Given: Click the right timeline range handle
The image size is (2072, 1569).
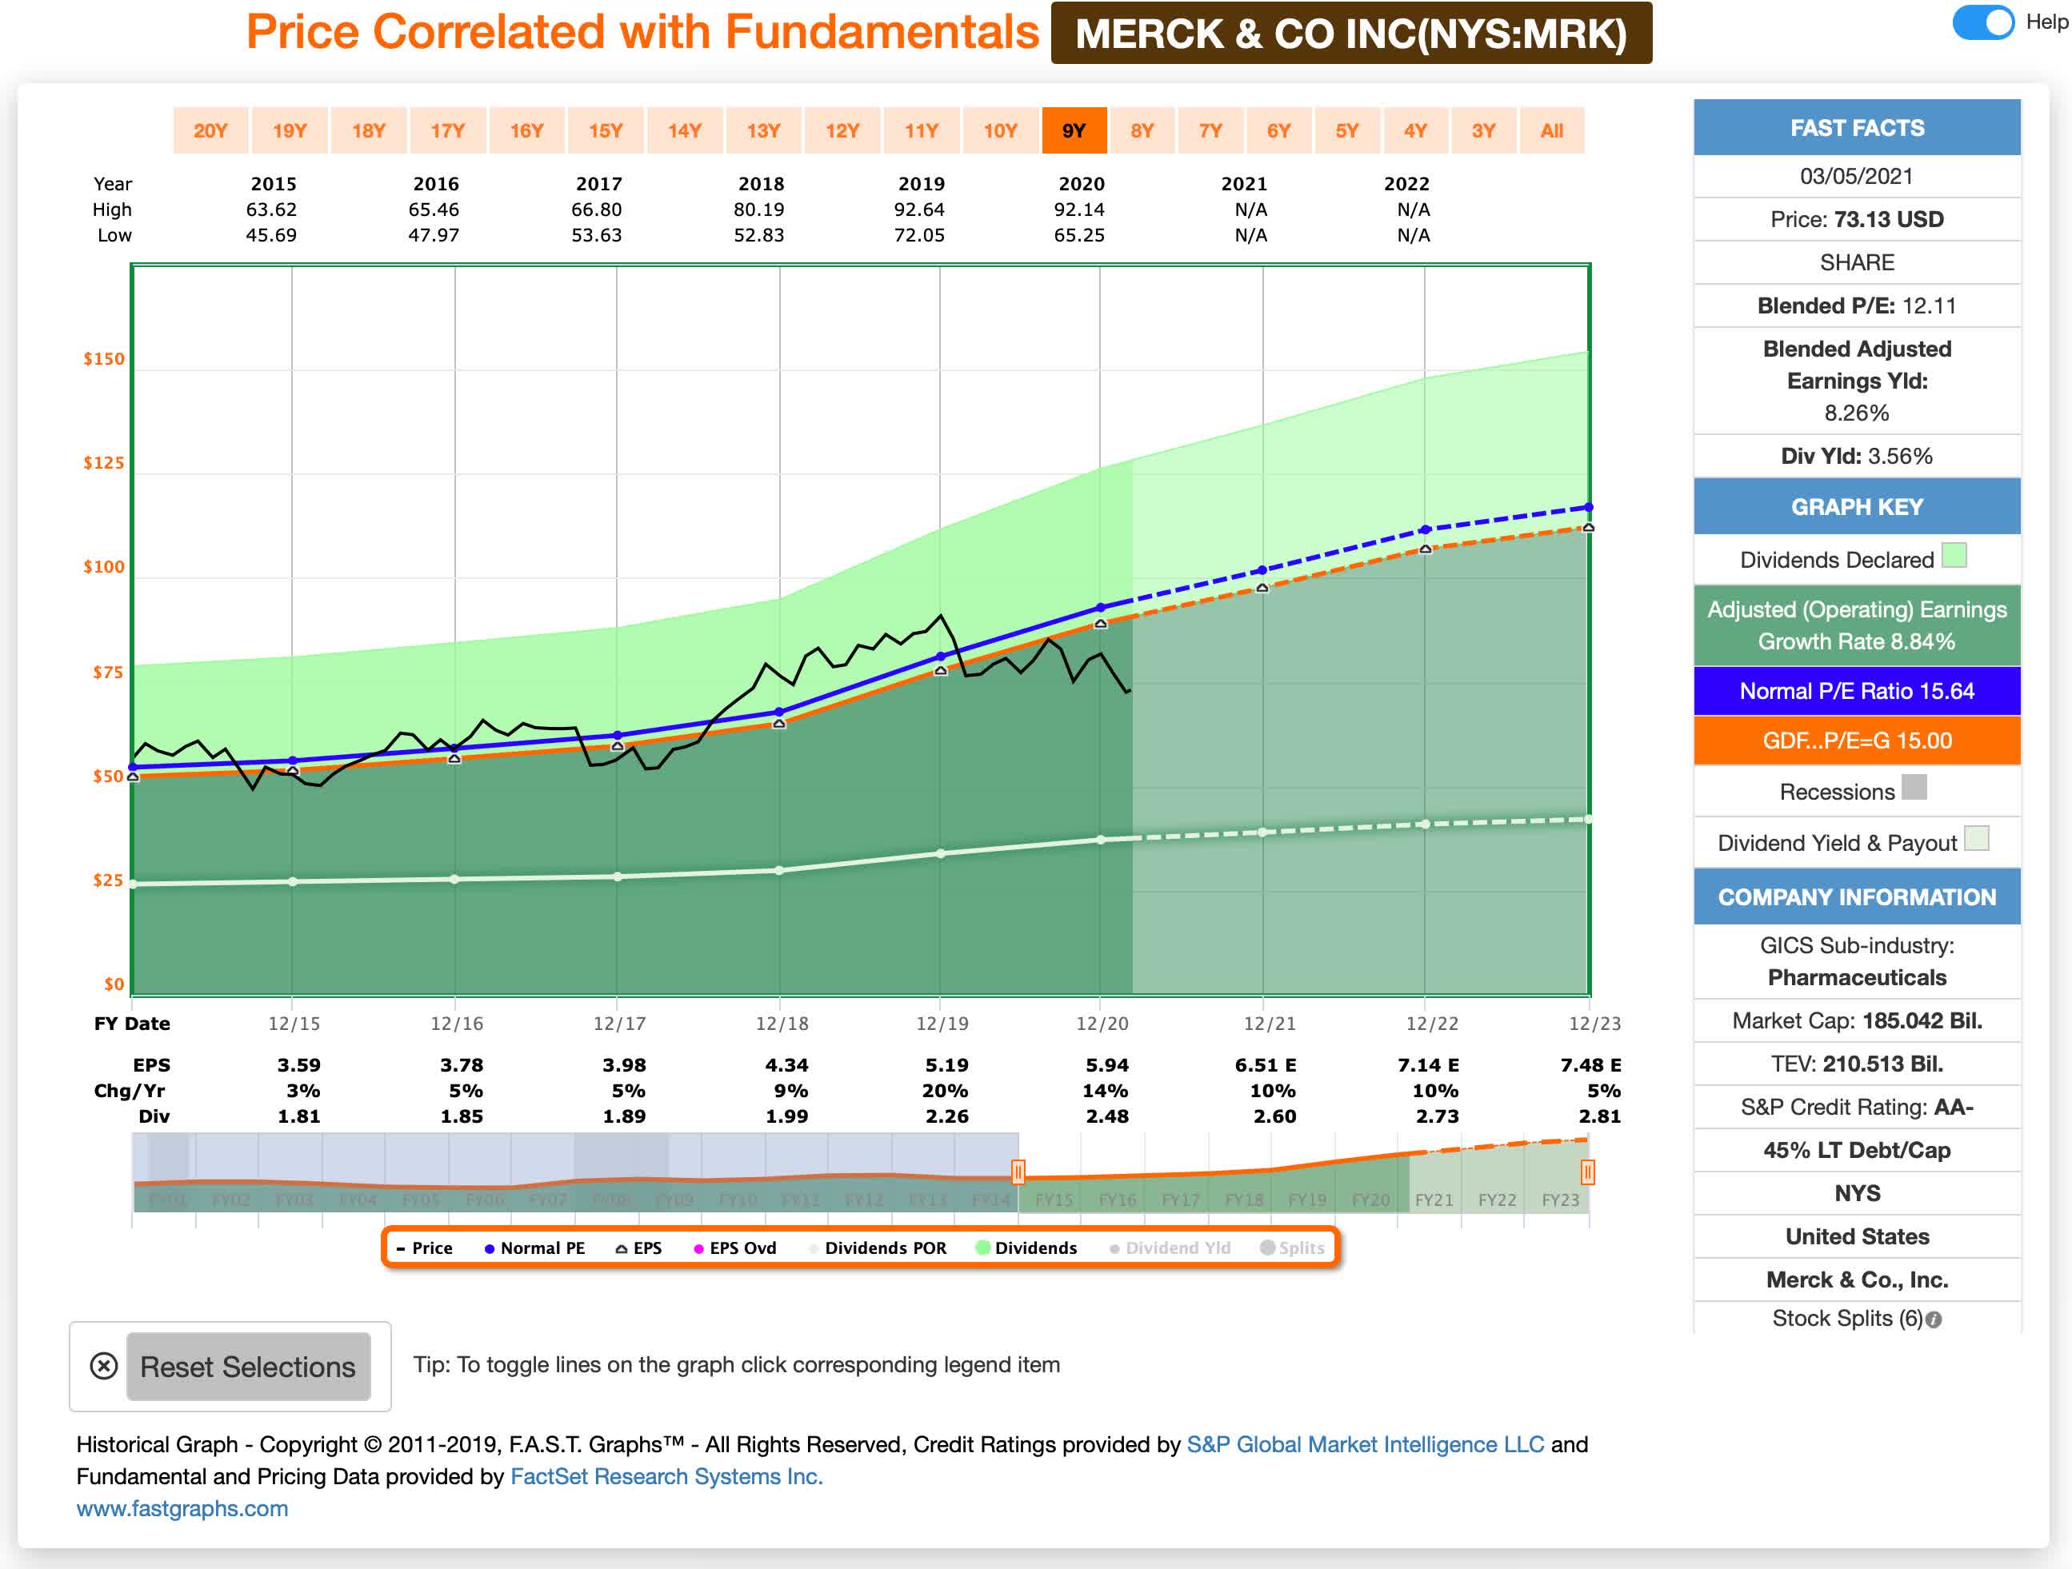Looking at the screenshot, I should click(1588, 1171).
